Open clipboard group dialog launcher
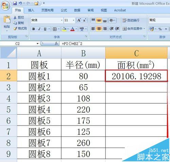 point(27,36)
